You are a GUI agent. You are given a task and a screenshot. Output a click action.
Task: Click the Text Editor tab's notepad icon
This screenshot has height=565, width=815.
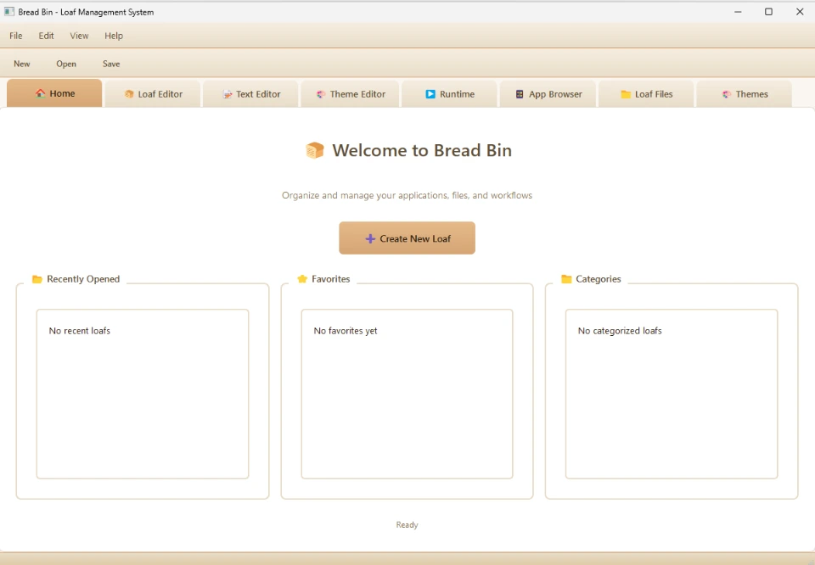click(228, 94)
